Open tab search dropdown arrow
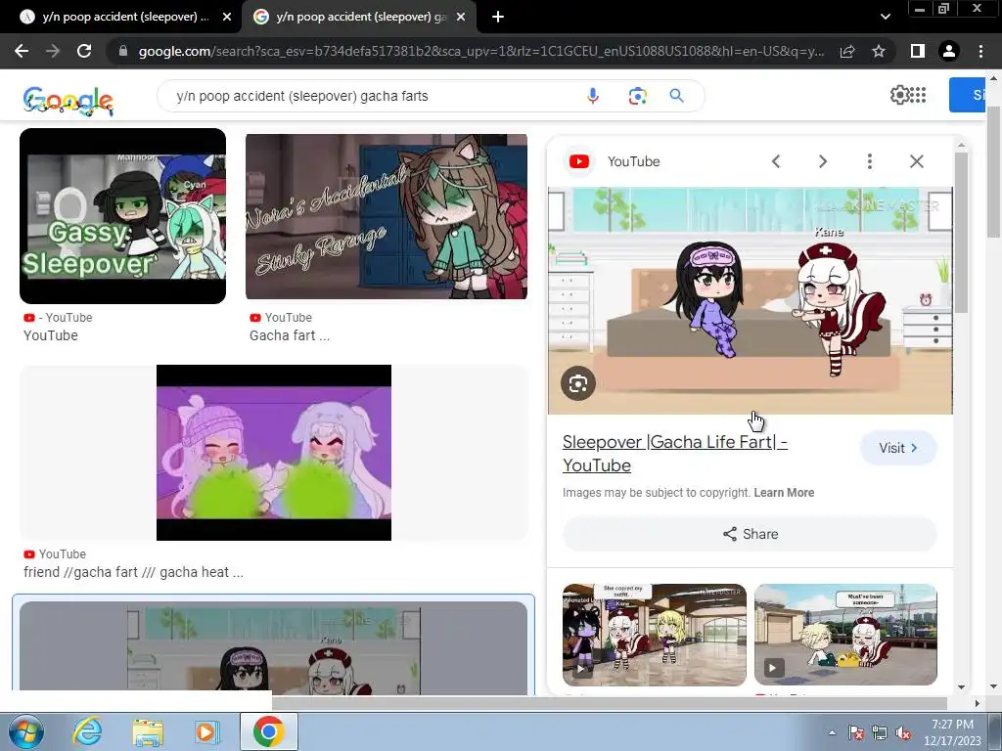The width and height of the screenshot is (1002, 751). 885,17
